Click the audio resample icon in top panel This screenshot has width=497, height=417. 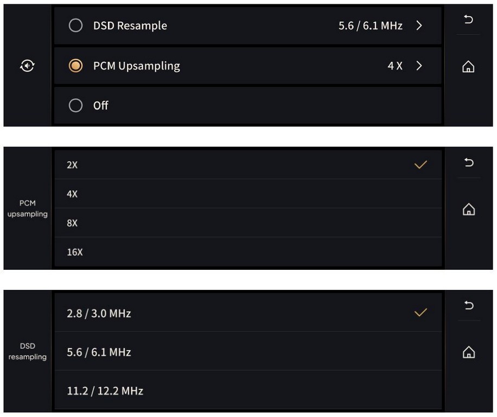click(x=28, y=66)
